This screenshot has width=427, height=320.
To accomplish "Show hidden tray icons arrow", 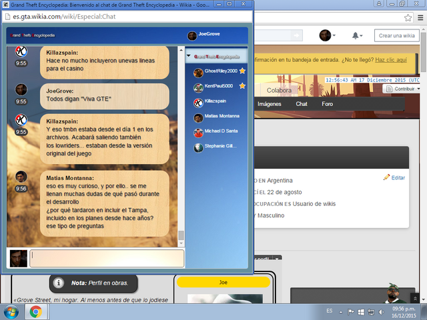I will (x=341, y=313).
